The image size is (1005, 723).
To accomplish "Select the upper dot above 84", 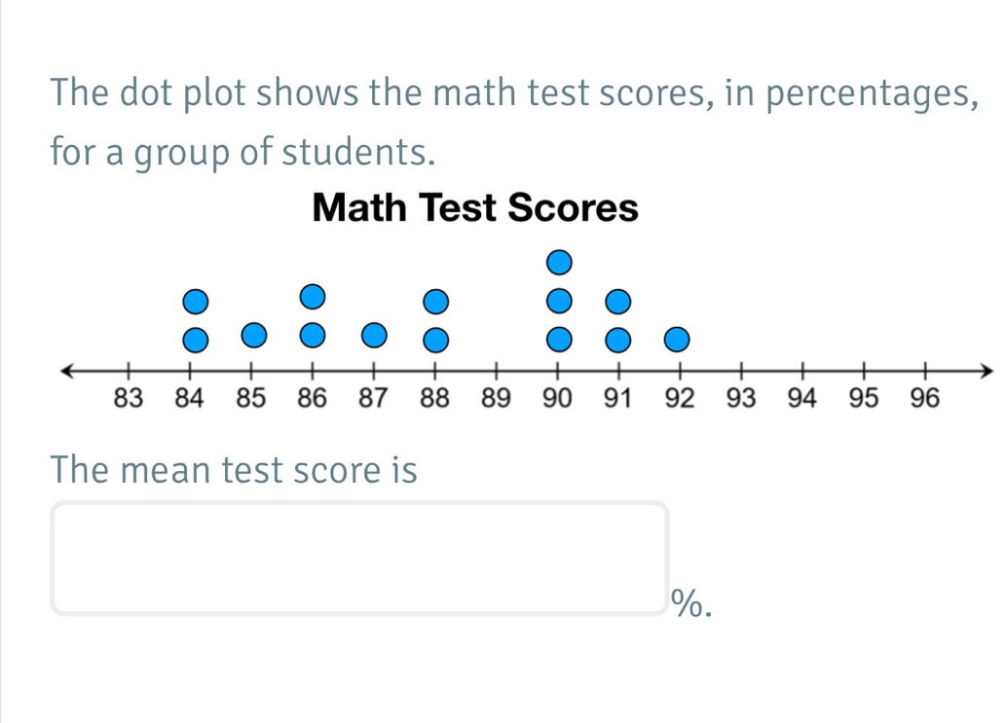I will coord(196,301).
